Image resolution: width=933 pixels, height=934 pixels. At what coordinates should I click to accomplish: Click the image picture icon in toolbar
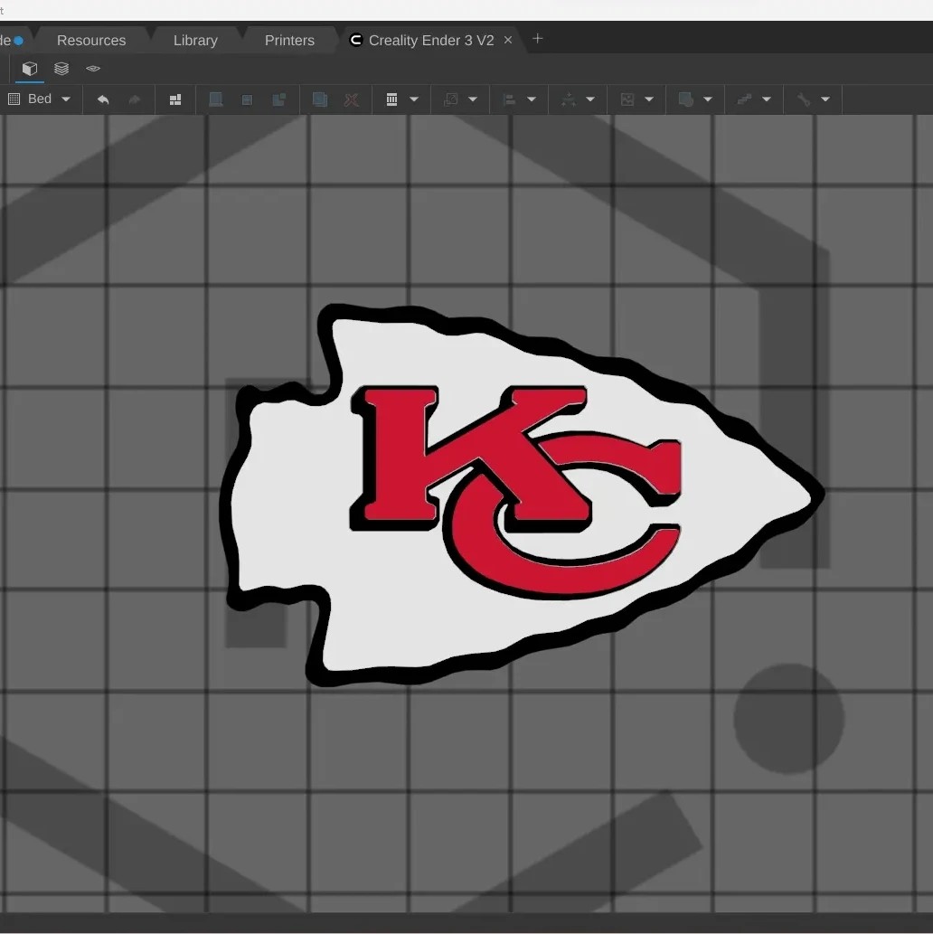627,99
